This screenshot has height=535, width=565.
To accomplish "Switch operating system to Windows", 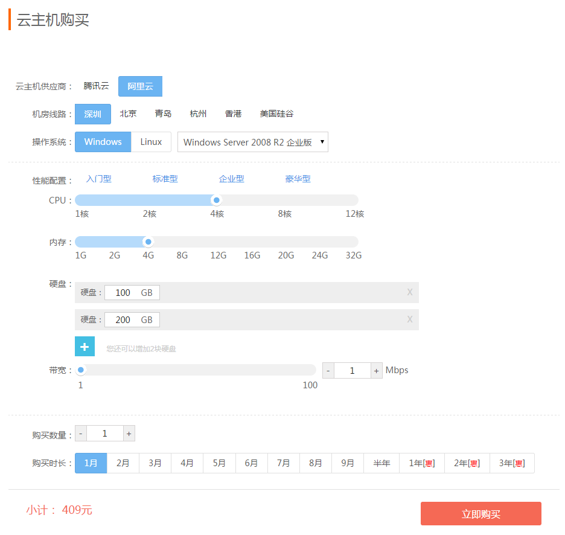I will tap(103, 142).
